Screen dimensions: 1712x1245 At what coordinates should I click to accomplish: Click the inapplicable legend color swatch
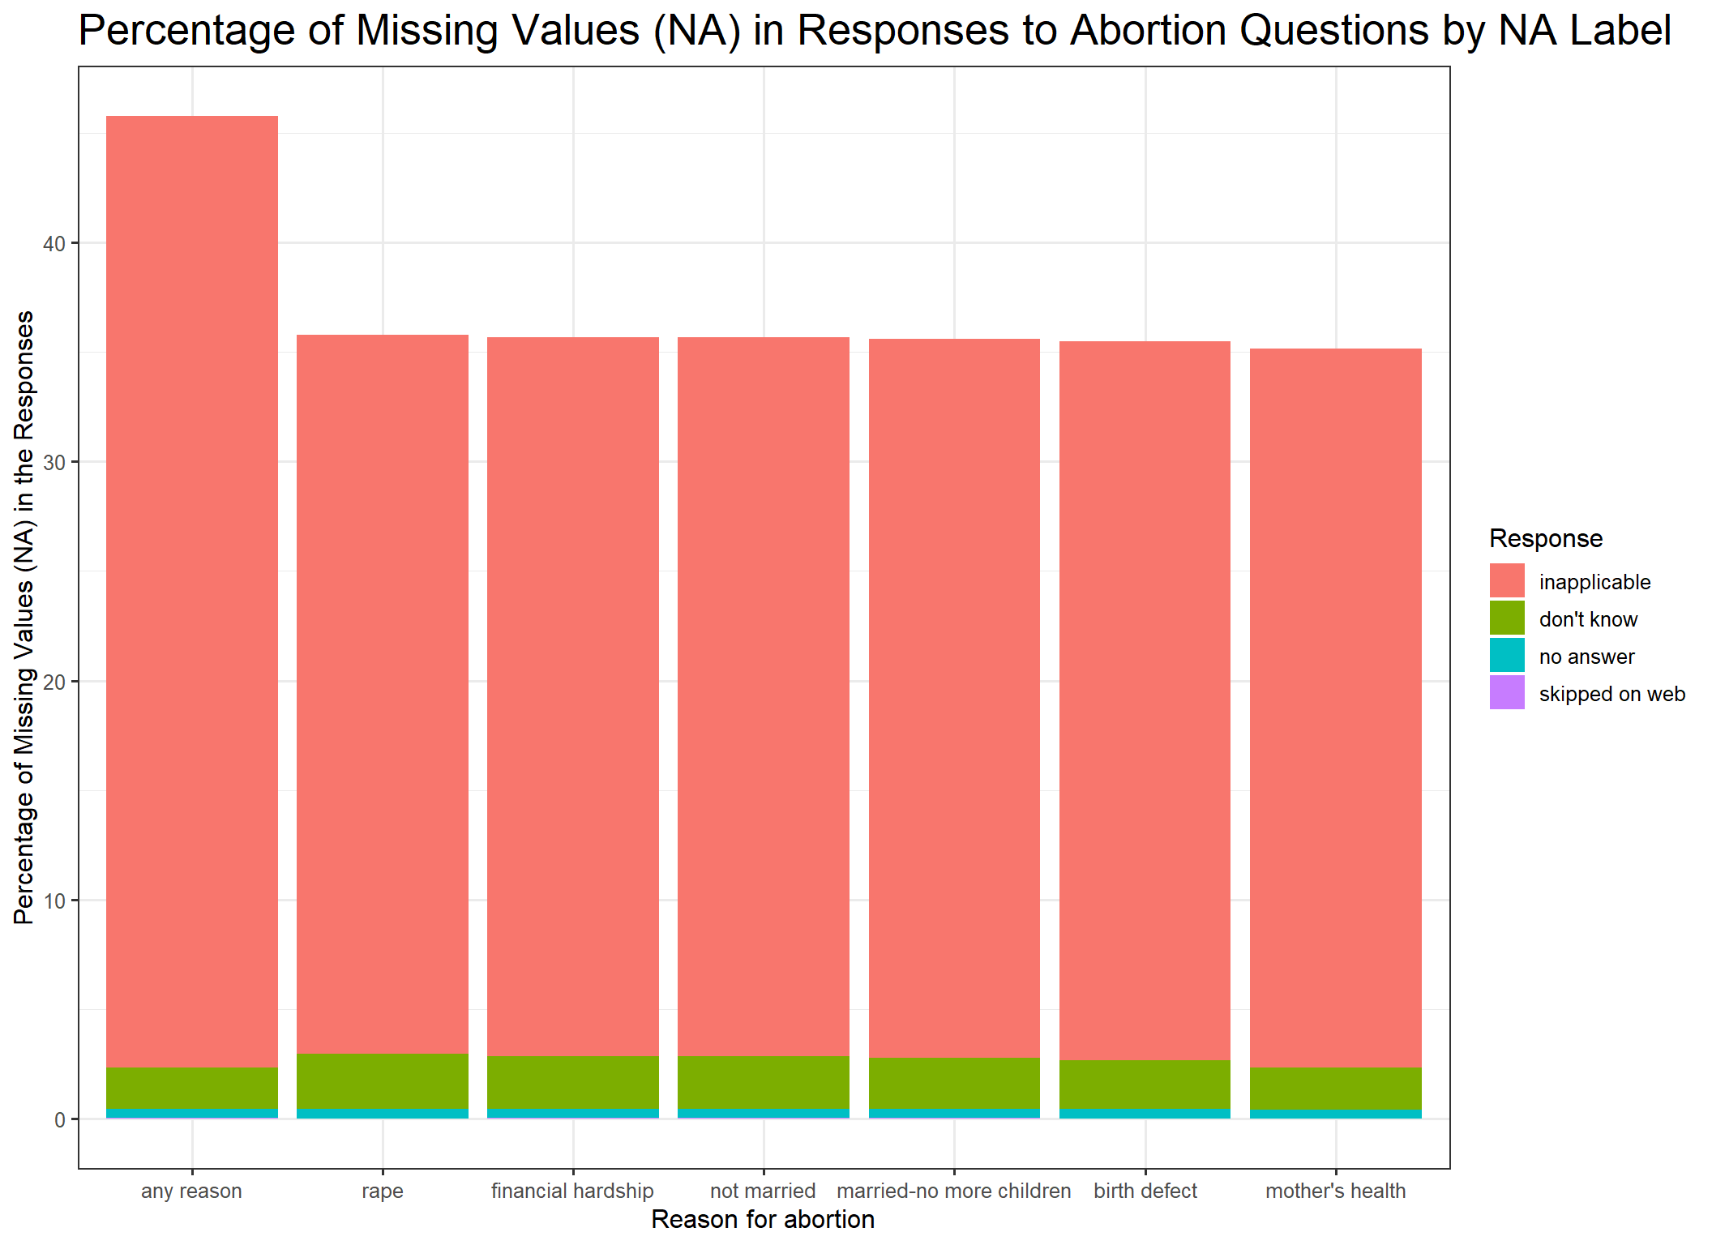[x=1506, y=580]
